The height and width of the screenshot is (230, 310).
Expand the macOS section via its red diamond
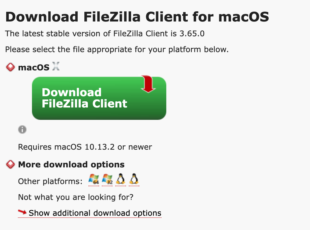point(10,67)
